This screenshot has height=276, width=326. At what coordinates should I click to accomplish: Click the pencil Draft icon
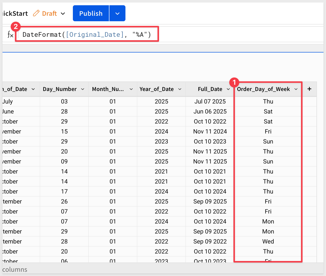[36, 13]
